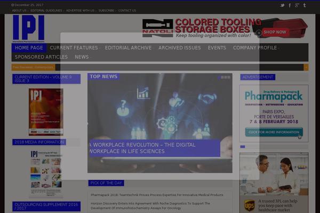Open Archived Issues menu
Viewport: 320px width, 213px height.
tap(180, 48)
